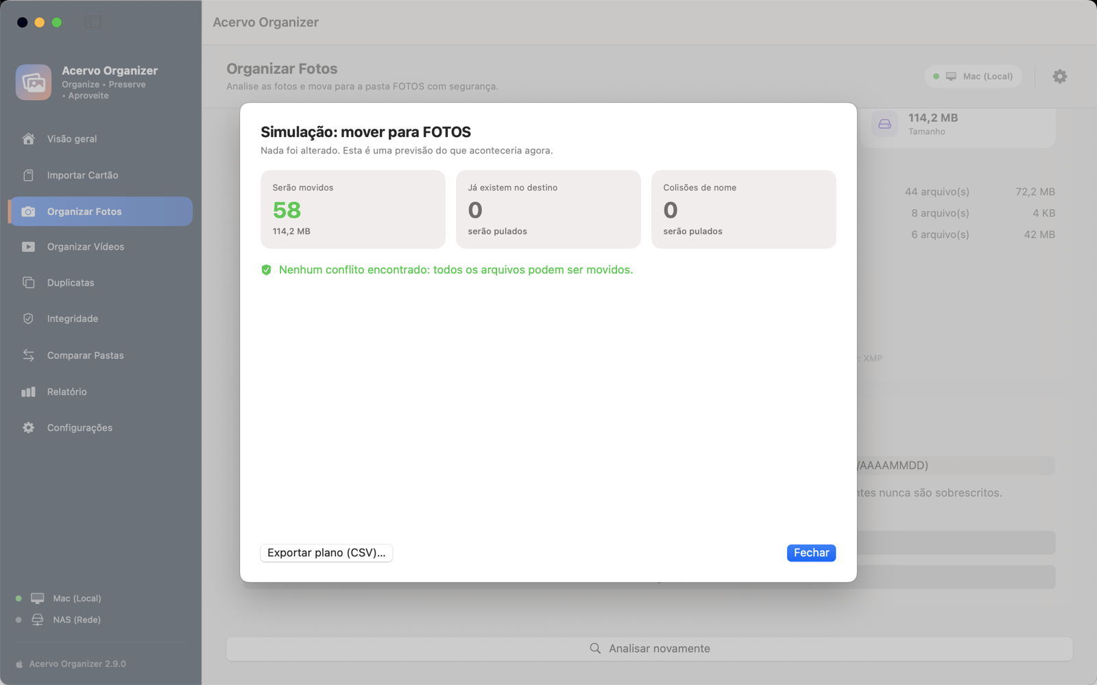The width and height of the screenshot is (1097, 685).
Task: Click the top-right settings gear icon
Action: 1059,76
